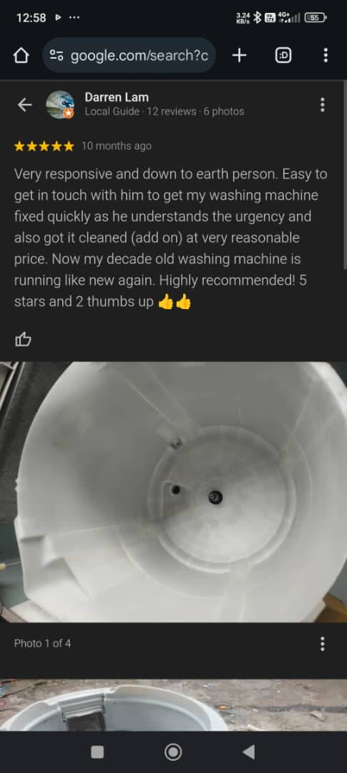Tap Android recent apps square button

click(x=97, y=752)
